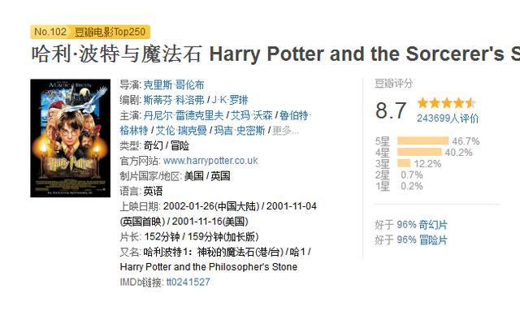
Task: Visit www.harrypotter.co.uk official site
Action: pos(210,161)
